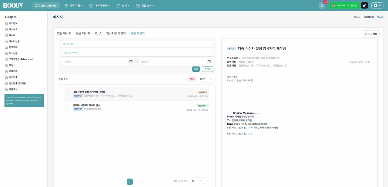Screen dimensions: 388x187
Task: Click the 연구과제 sidebar icon
Action: click(x=6, y=48)
